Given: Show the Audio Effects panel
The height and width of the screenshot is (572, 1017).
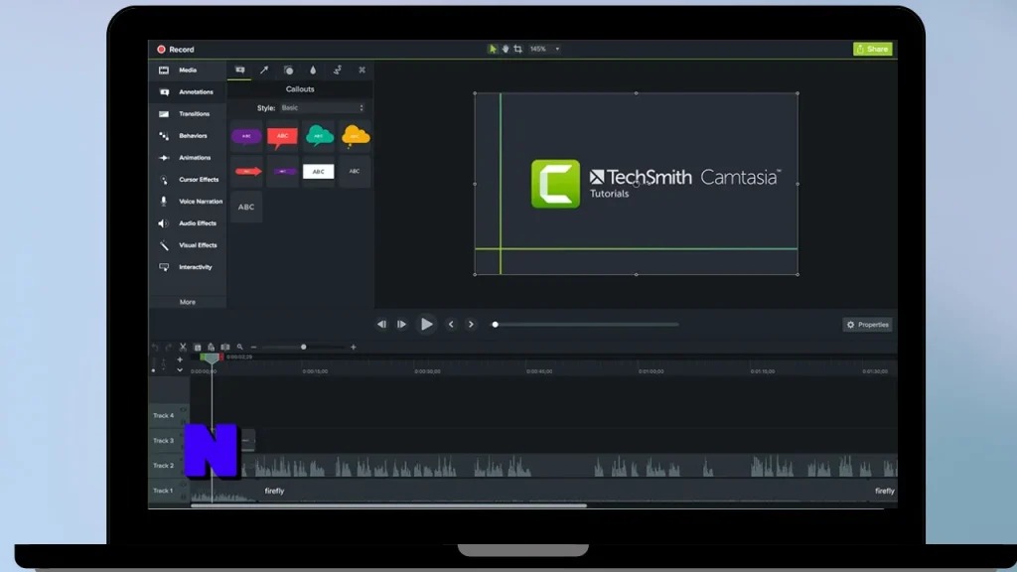Looking at the screenshot, I should [188, 223].
